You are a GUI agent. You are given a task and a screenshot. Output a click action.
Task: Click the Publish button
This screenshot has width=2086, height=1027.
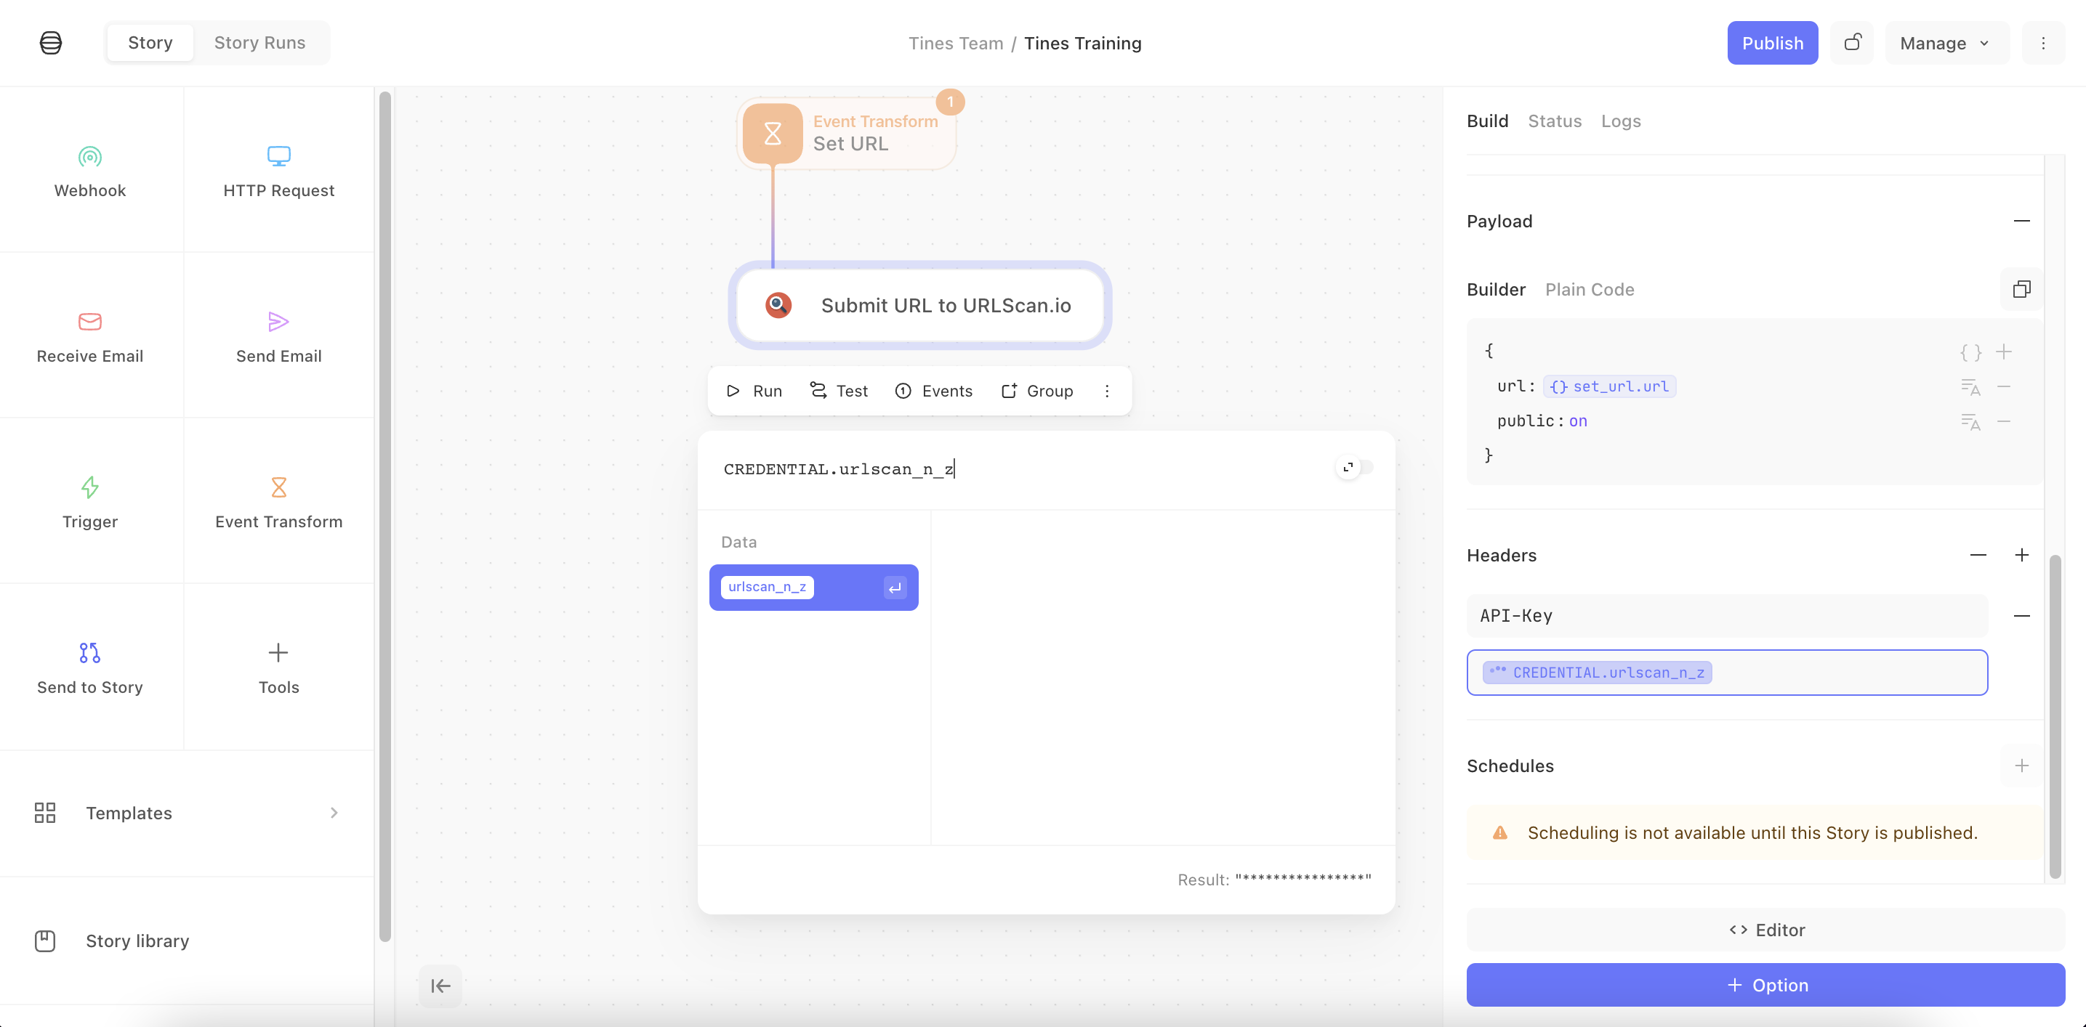(x=1772, y=43)
